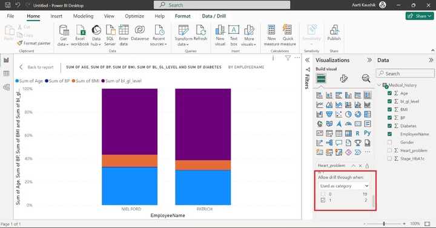
Task: Uncheck the bl_gl_level field
Action: (x=389, y=102)
